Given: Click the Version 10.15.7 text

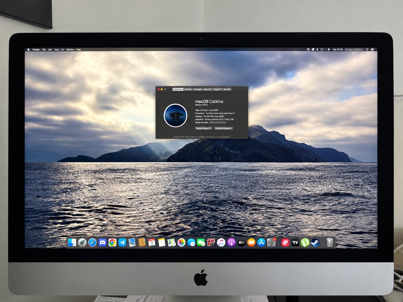Looking at the screenshot, I should point(202,105).
